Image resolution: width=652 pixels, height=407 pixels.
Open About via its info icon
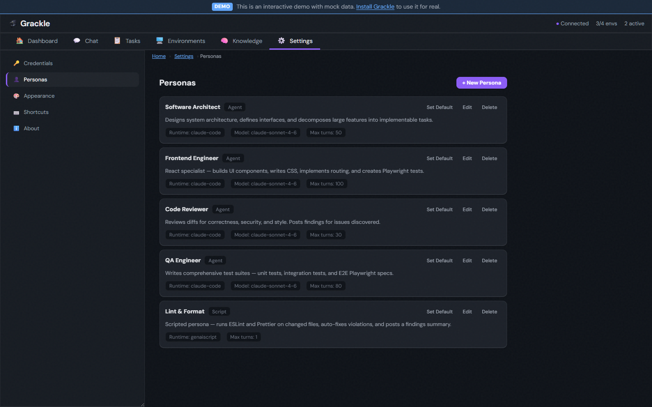(x=17, y=128)
